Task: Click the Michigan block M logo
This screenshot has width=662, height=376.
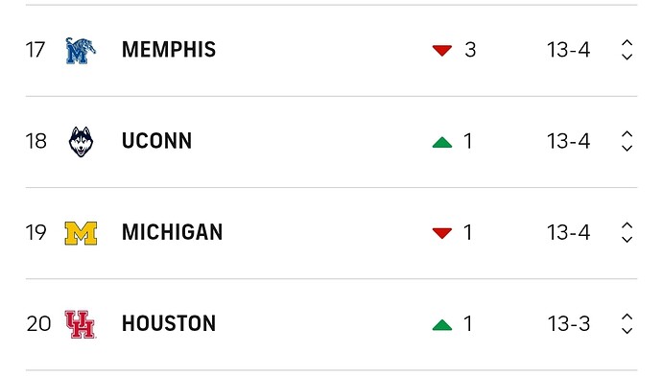Action: pos(81,233)
